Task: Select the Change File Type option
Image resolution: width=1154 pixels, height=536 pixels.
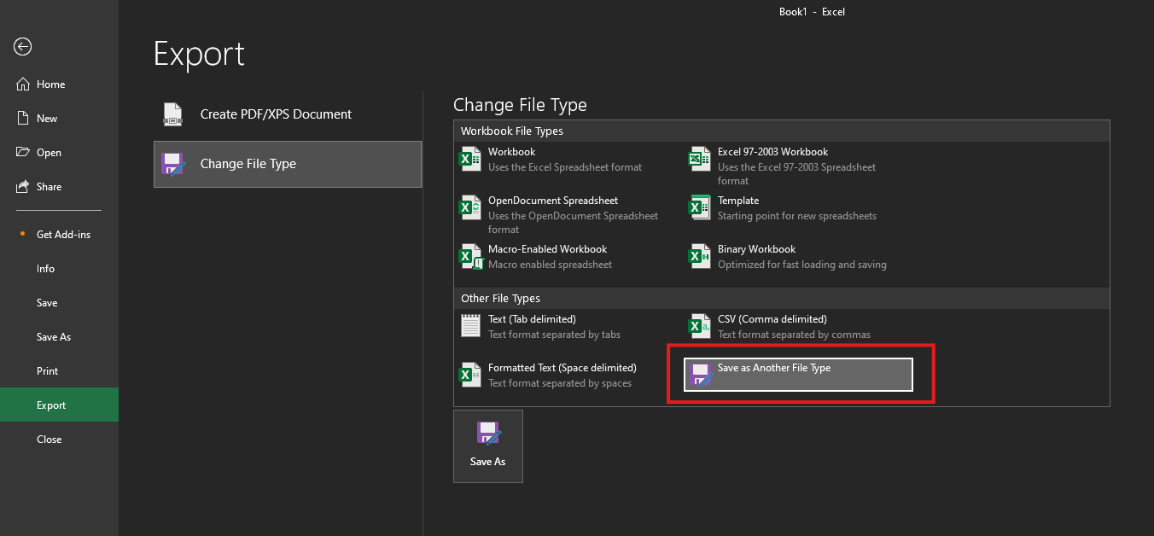Action: pos(288,164)
